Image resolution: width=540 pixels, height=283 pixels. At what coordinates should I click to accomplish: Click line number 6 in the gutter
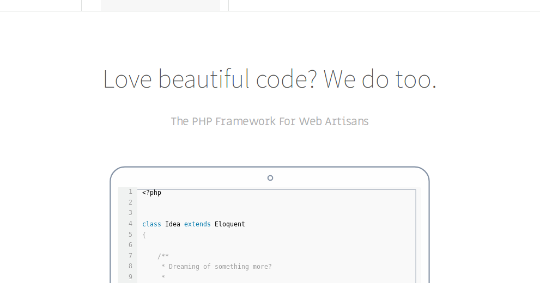coord(130,245)
